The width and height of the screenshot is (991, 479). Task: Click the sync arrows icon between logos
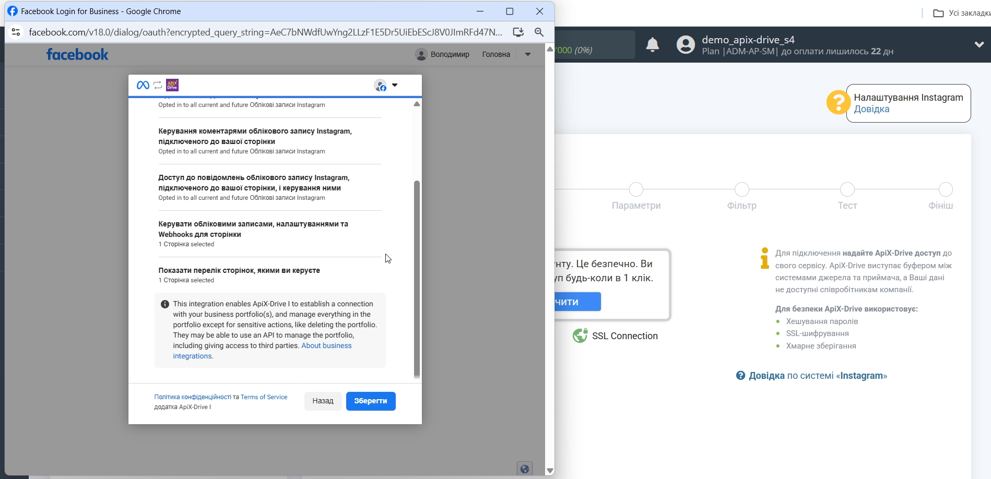click(x=158, y=85)
